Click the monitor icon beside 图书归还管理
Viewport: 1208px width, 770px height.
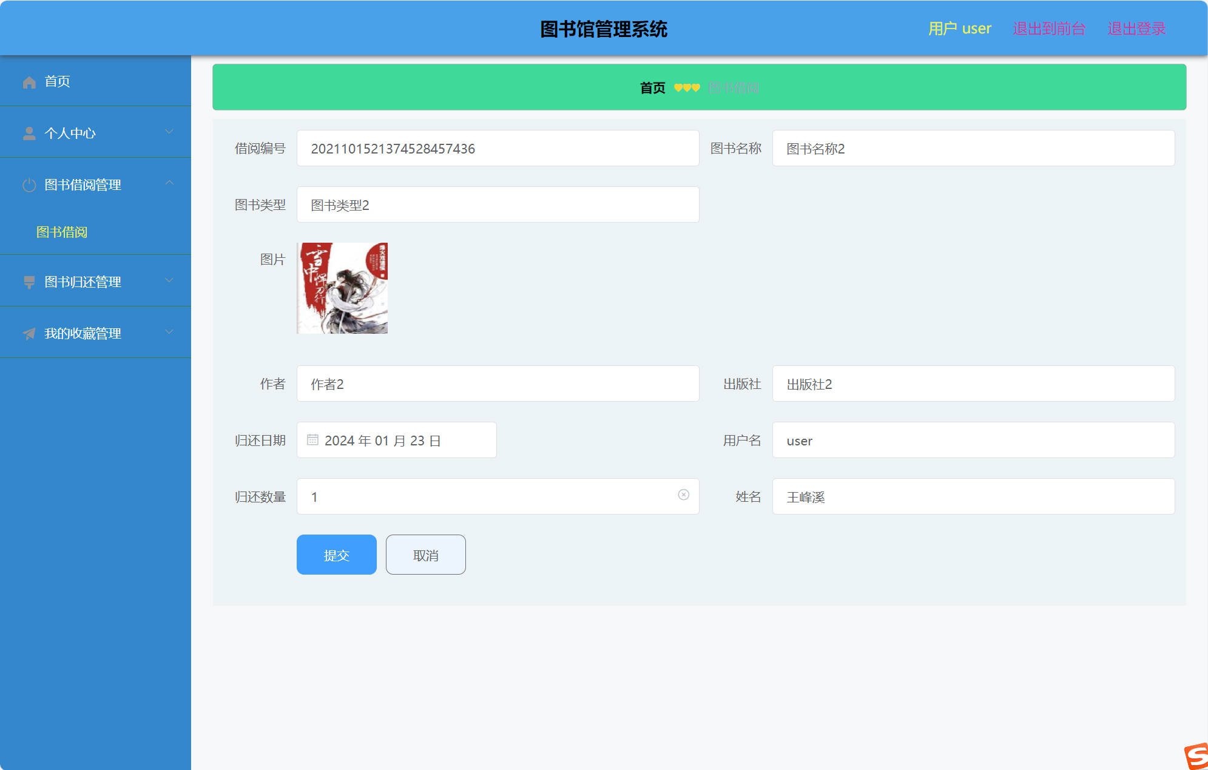click(29, 281)
